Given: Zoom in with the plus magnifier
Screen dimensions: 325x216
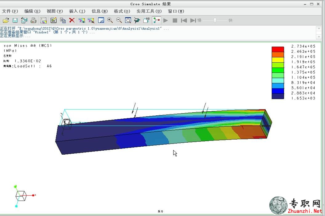Looking at the screenshot, I should pyautogui.click(x=110, y=20).
